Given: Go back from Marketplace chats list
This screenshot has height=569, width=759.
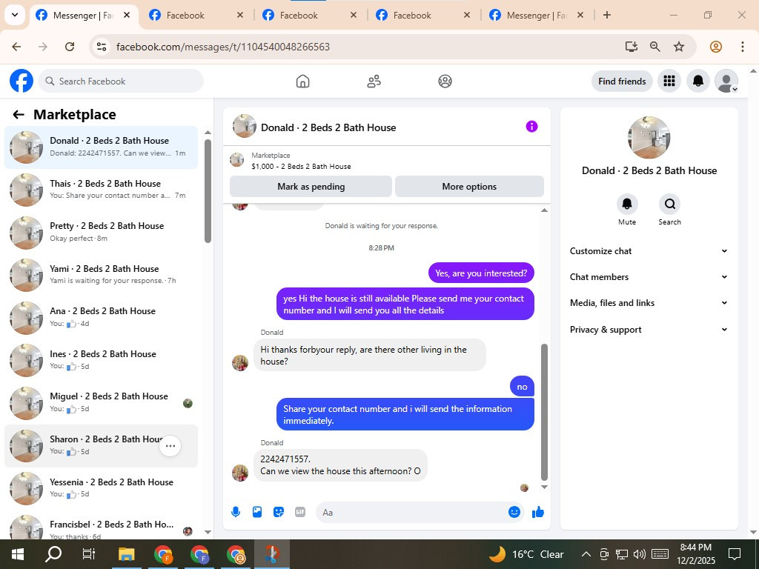Looking at the screenshot, I should click(19, 115).
